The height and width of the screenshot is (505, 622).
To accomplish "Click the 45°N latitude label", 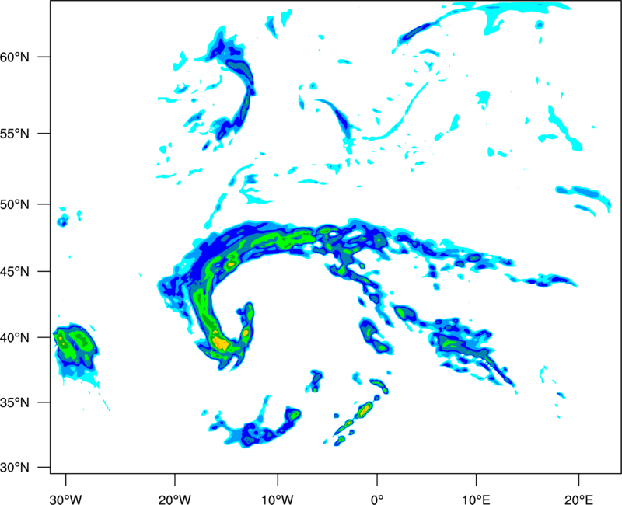I will 15,272.
